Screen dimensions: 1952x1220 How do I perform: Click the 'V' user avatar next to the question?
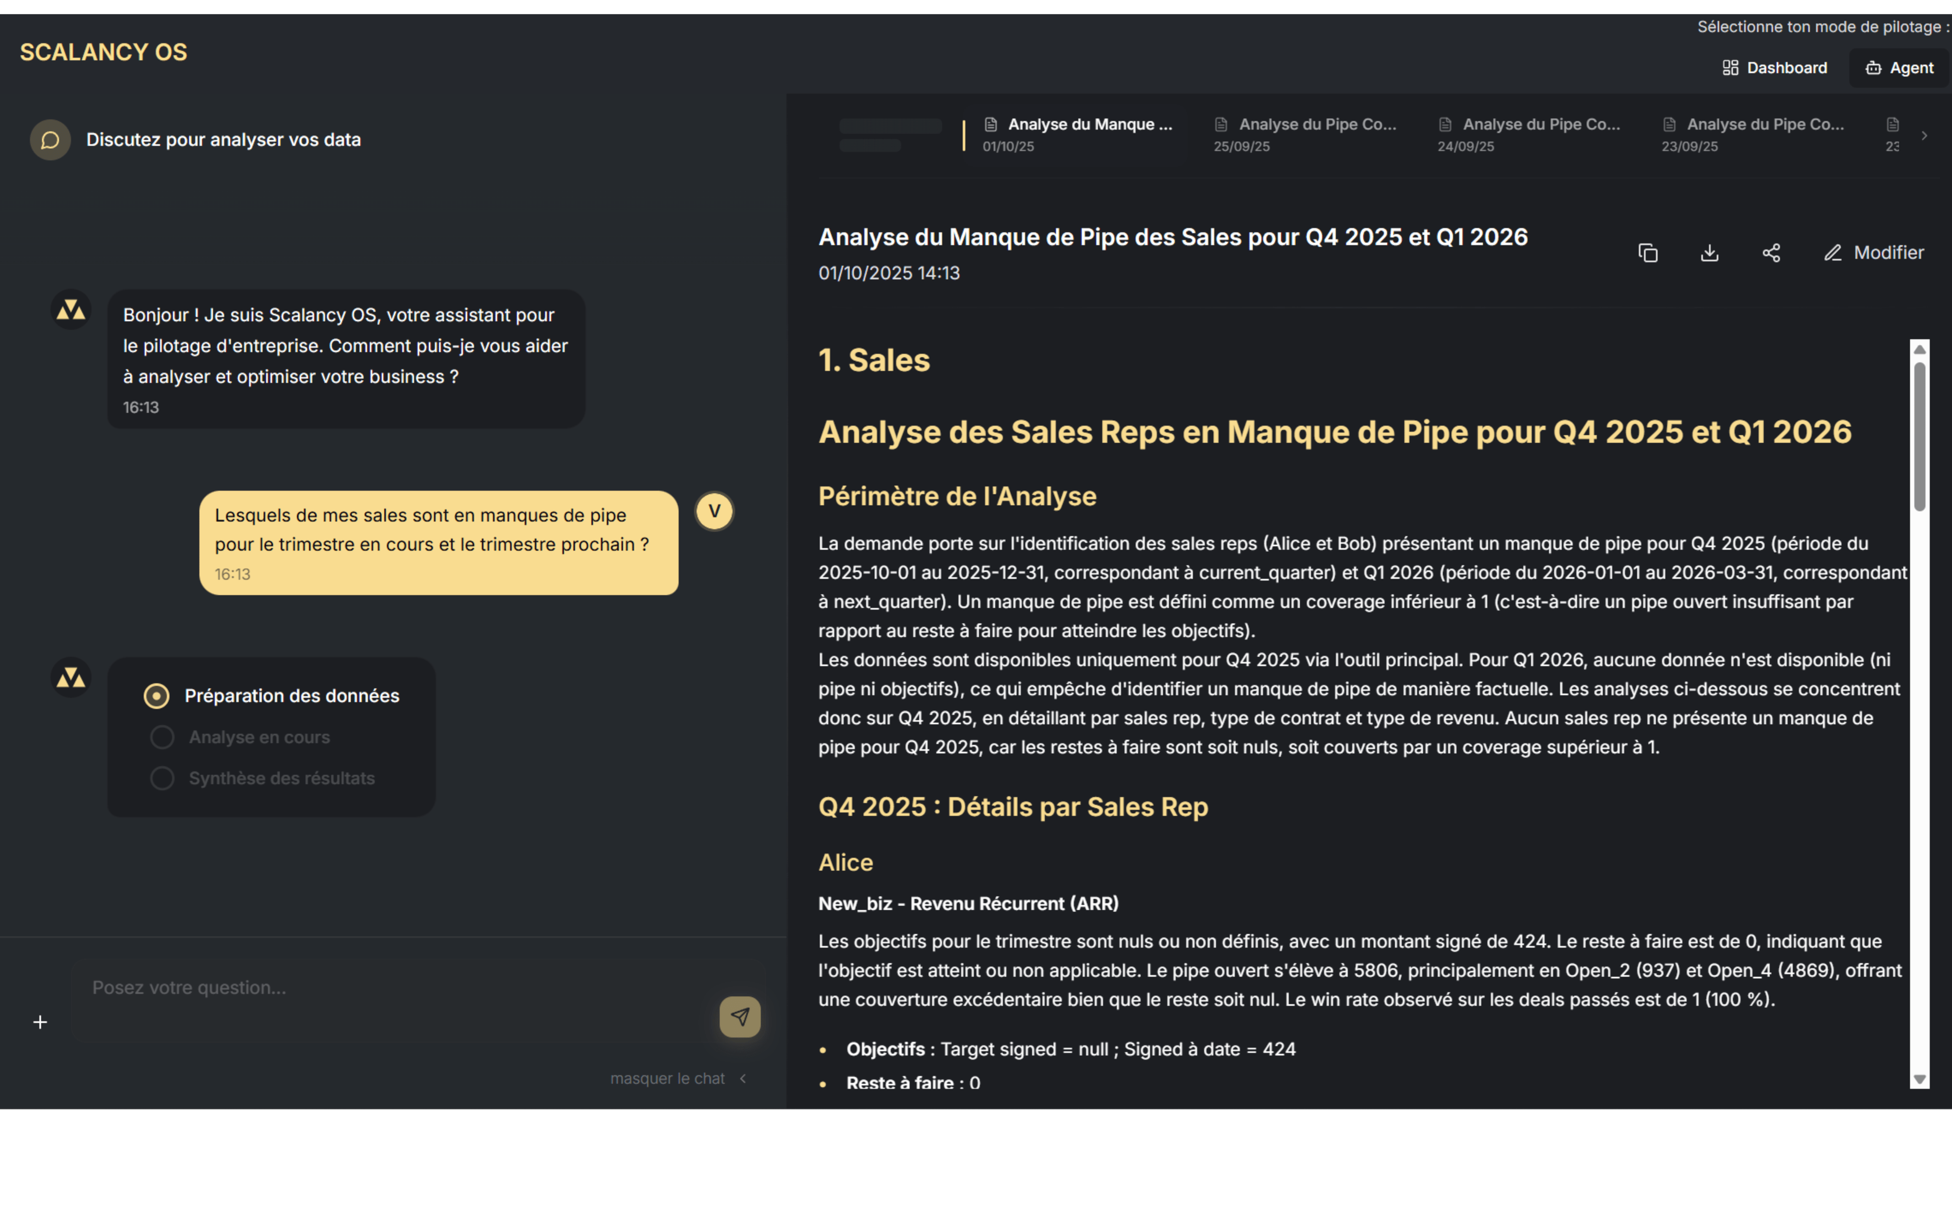(x=713, y=511)
